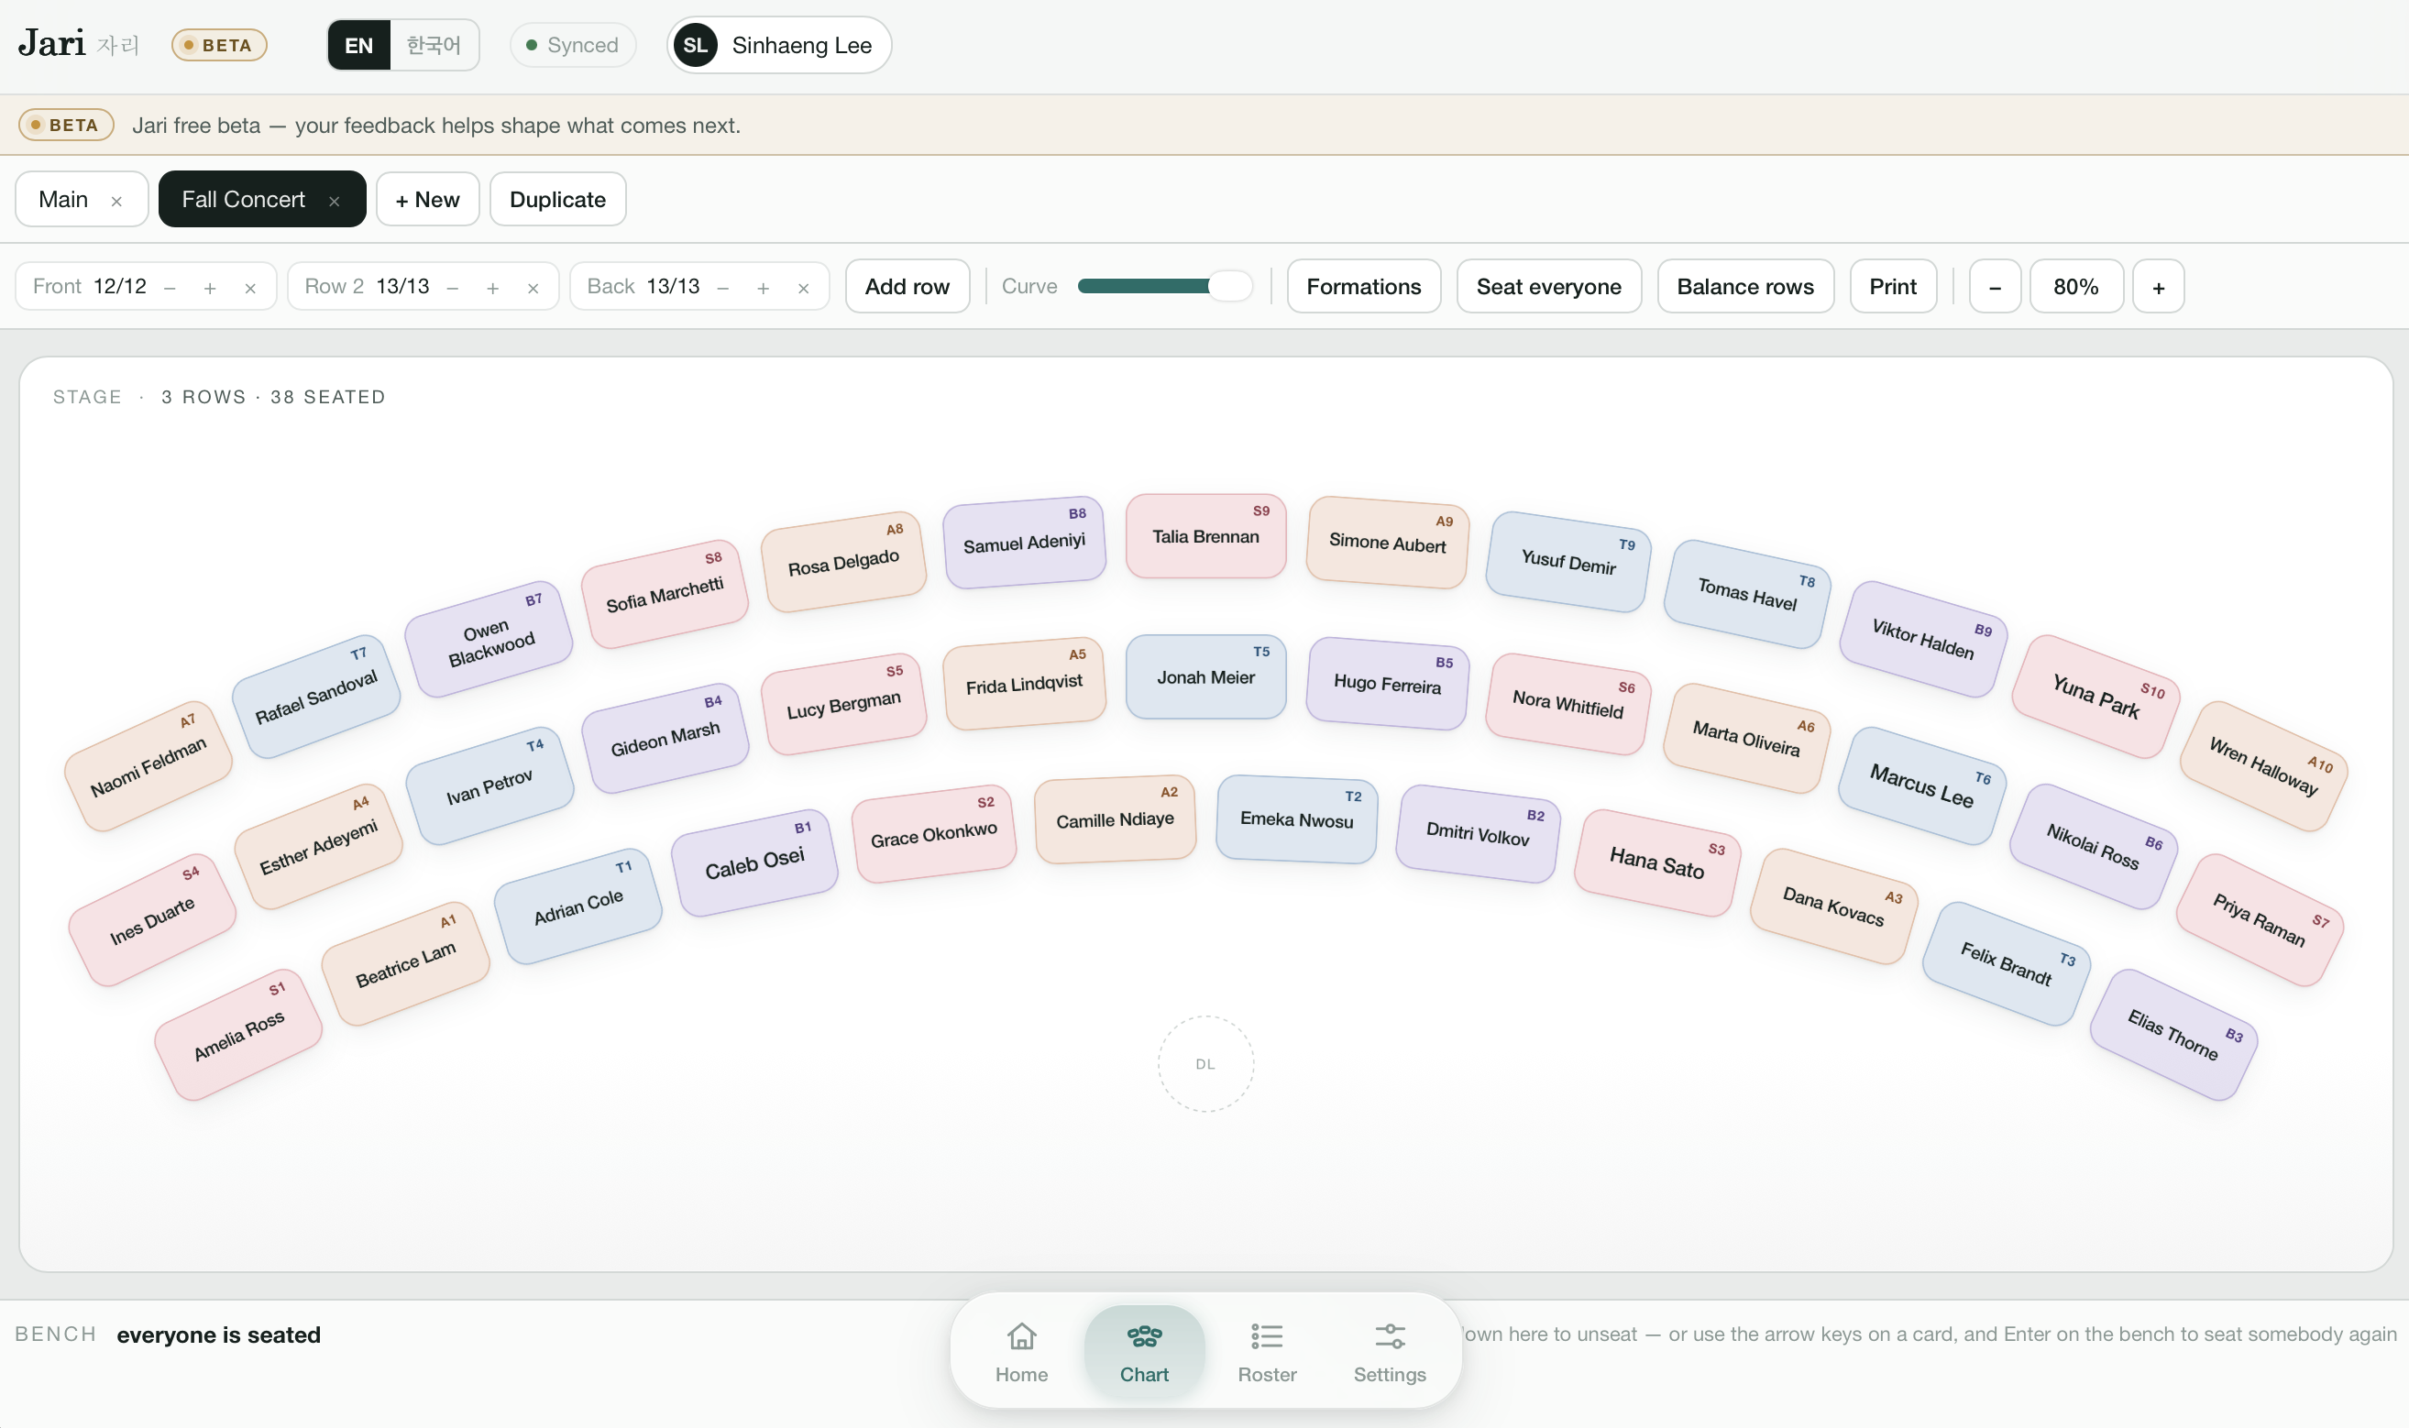Create a new chart with + New
The image size is (2409, 1428).
427,199
